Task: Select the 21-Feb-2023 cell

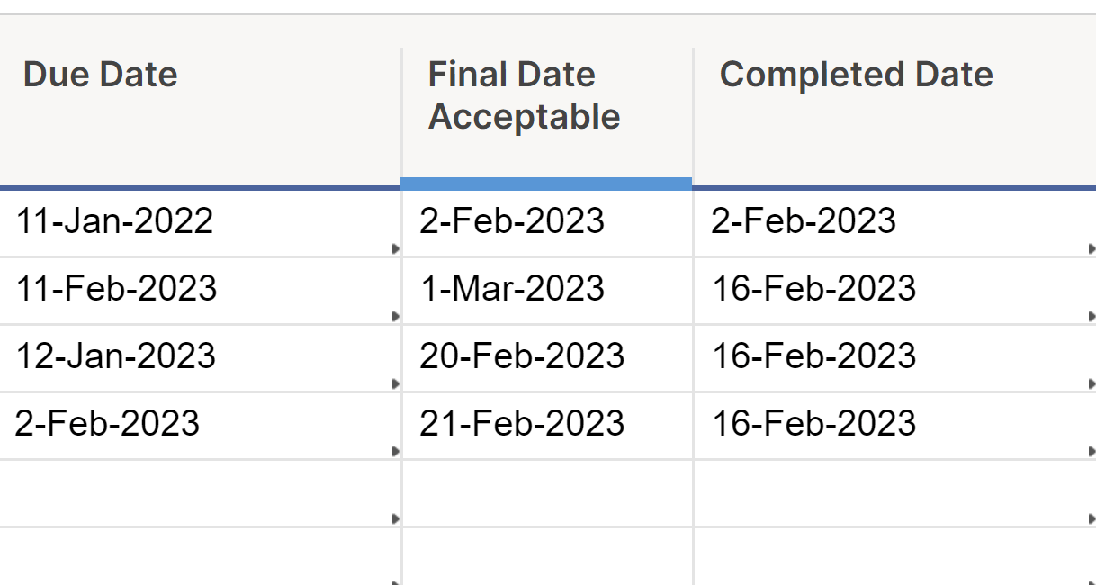Action: pyautogui.click(x=522, y=424)
